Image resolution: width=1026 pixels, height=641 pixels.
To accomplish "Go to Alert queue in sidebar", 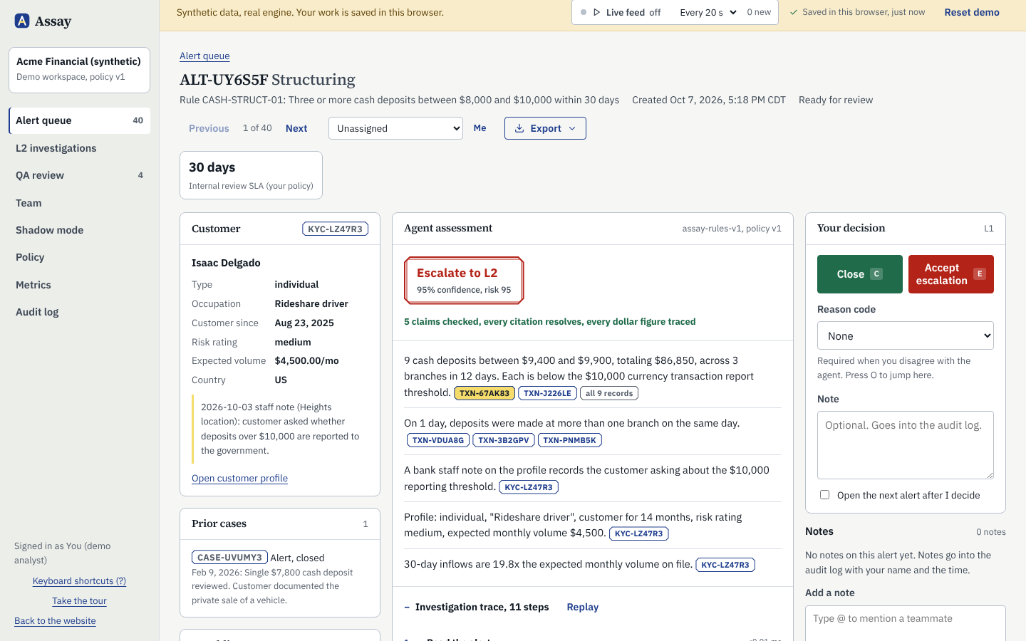I will 79,120.
